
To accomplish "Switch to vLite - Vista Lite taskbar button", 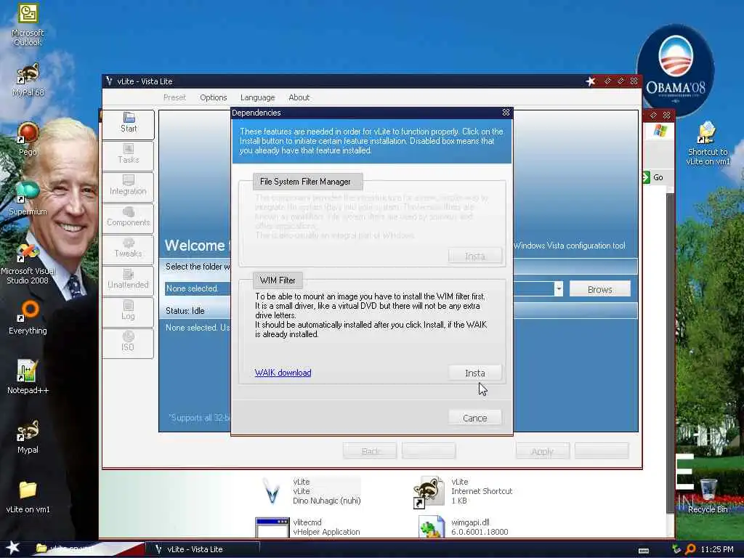I will tap(203, 549).
